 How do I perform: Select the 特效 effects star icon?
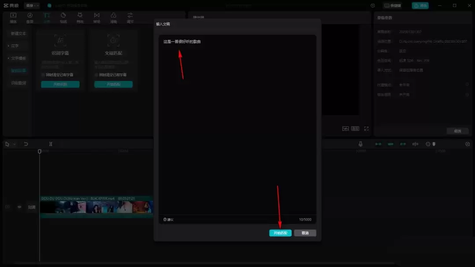coord(80,18)
